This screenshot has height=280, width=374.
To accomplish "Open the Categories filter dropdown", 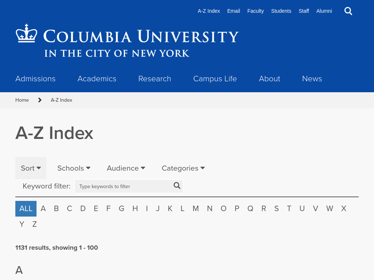I will click(183, 168).
